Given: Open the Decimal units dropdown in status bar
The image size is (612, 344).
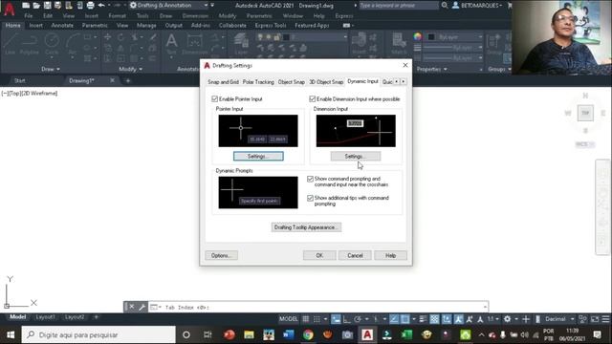Looking at the screenshot, I should coord(573,319).
